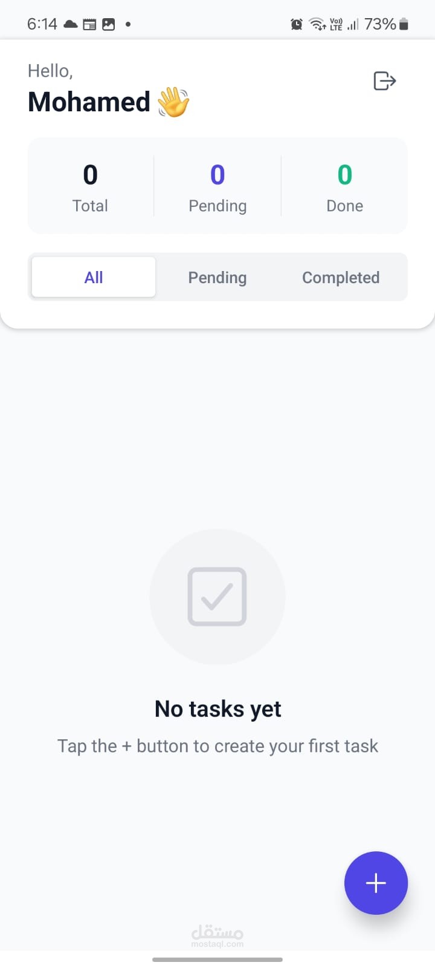Tap the 6:14 clock in status bar
Viewport: 435px width, 968px height.
tap(42, 24)
